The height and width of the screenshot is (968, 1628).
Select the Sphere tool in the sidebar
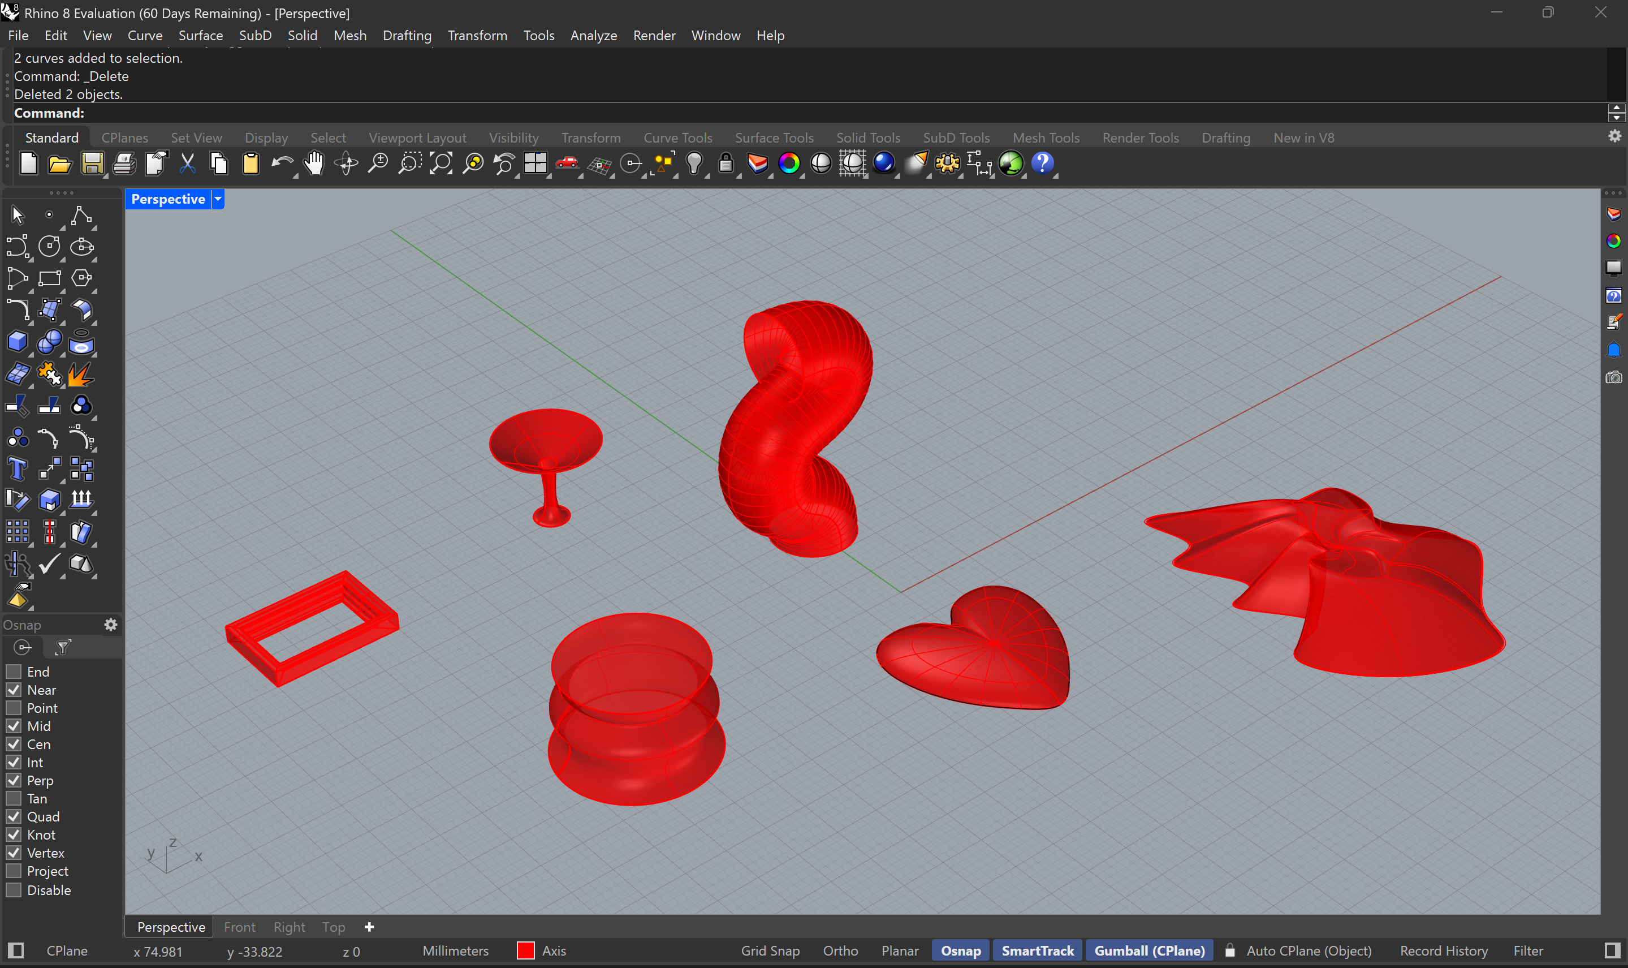click(x=50, y=341)
